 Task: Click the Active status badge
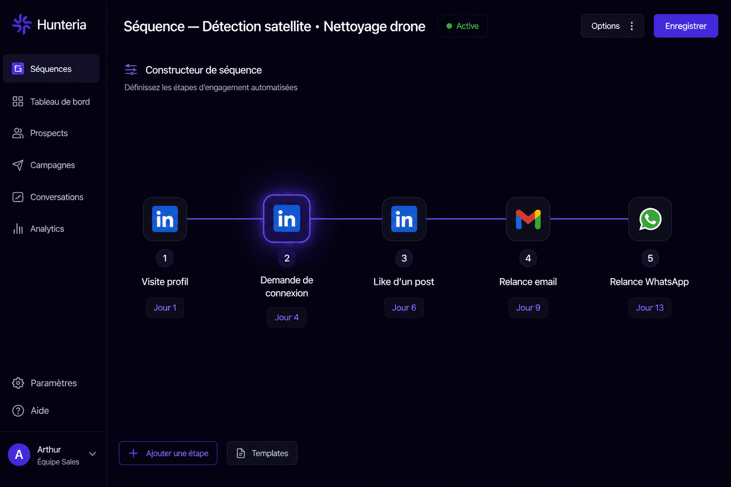tap(463, 26)
